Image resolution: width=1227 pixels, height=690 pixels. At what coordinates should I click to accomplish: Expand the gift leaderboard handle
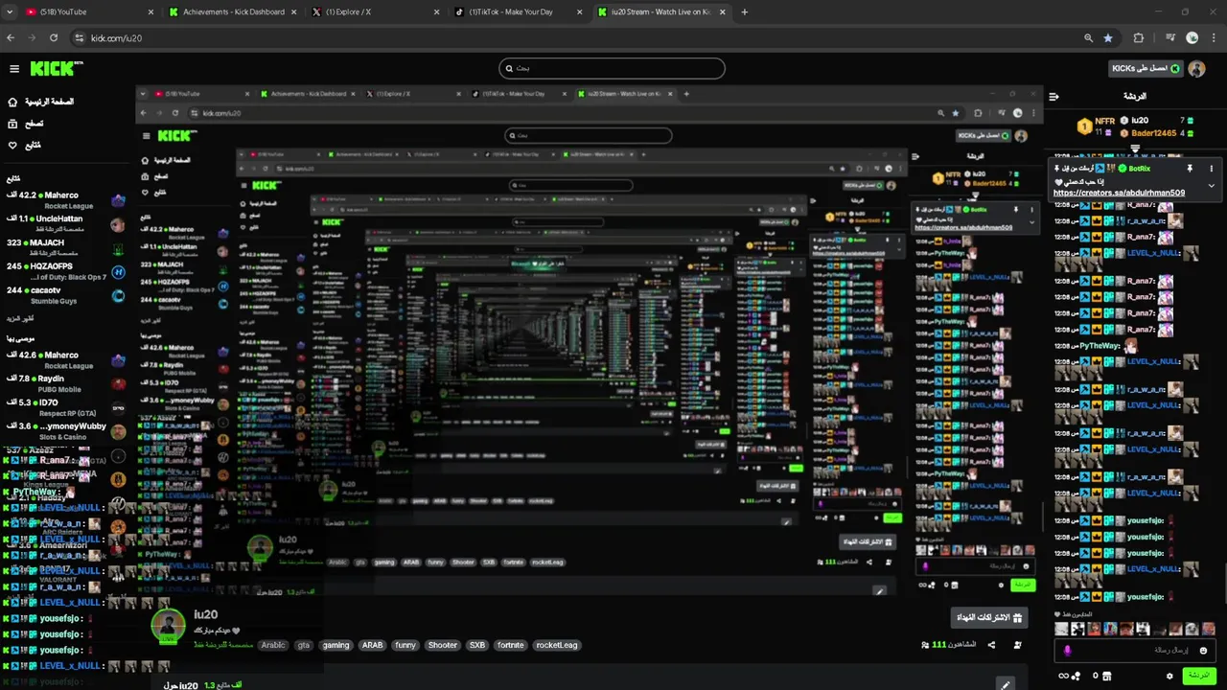[1135, 149]
